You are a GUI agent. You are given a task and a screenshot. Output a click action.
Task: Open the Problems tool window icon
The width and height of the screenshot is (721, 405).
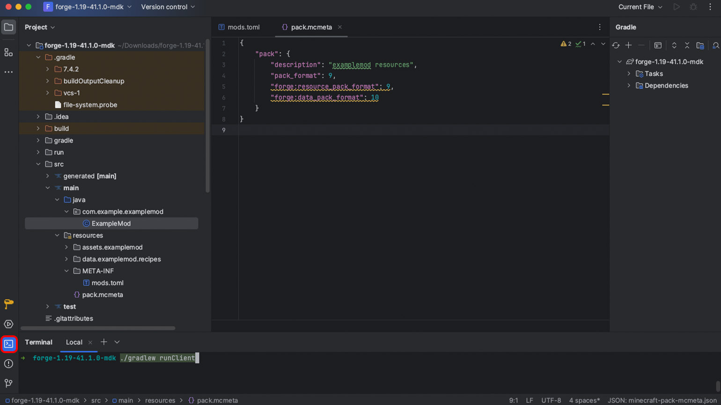click(8, 364)
